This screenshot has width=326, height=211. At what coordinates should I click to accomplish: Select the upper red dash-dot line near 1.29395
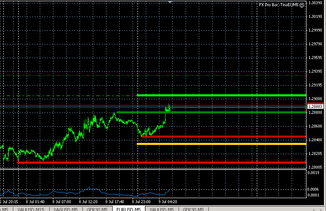[153, 76]
